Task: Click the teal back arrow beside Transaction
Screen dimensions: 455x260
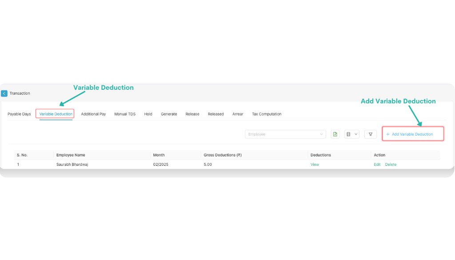Action: pos(4,93)
